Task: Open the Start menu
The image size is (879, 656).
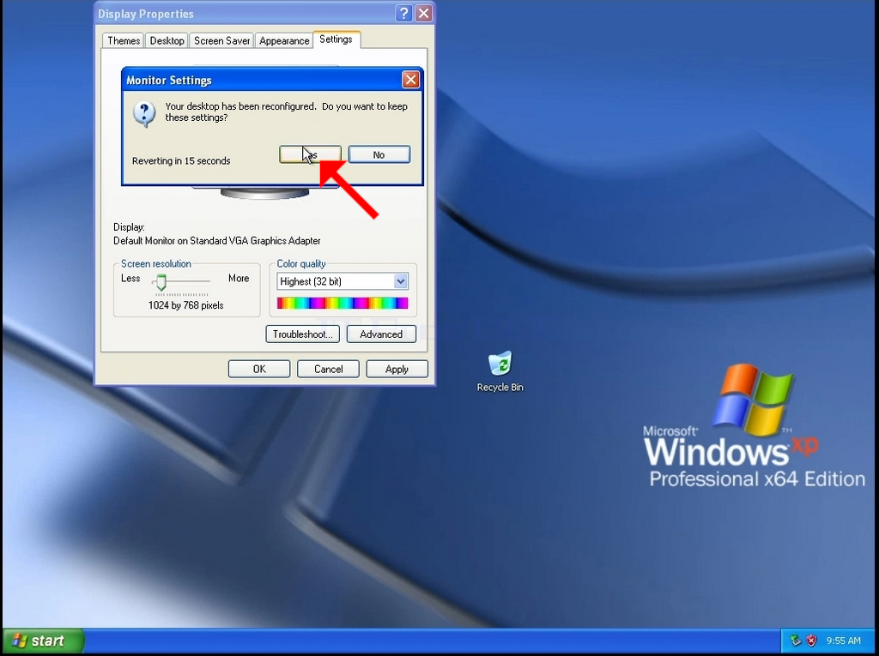Action: 43,641
